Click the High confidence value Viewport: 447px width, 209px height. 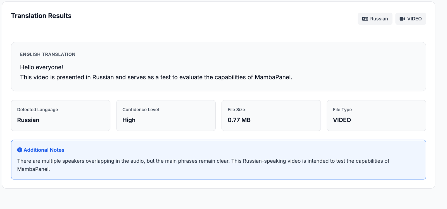[x=129, y=120]
